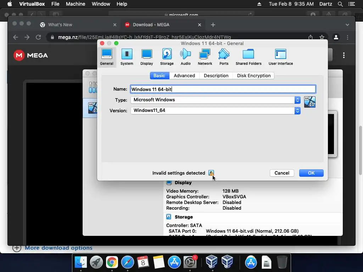Click the OK button
This screenshot has height=272, width=363.
tap(311, 173)
